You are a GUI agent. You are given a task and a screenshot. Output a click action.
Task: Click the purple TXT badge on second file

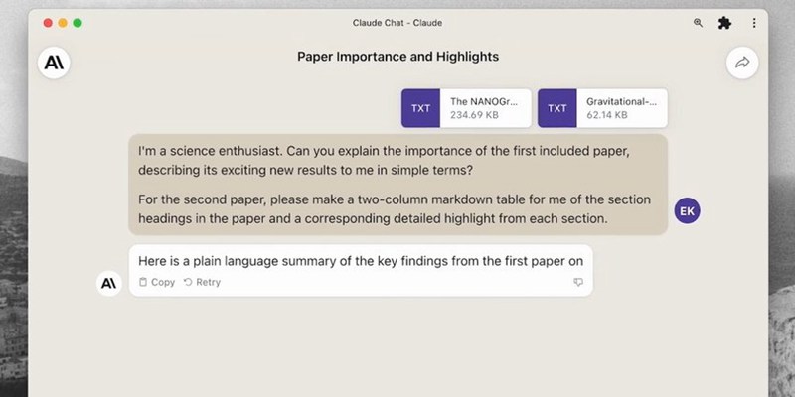(557, 108)
